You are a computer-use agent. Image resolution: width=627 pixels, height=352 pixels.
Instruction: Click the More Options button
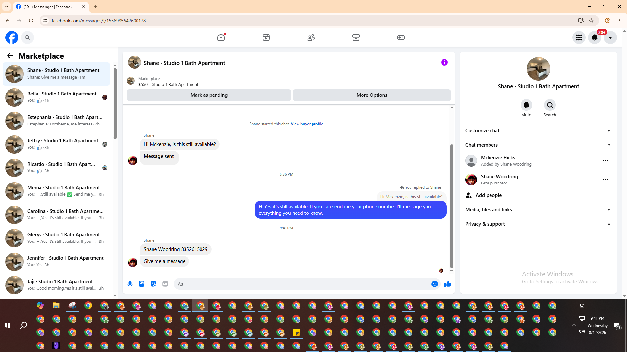point(372,95)
